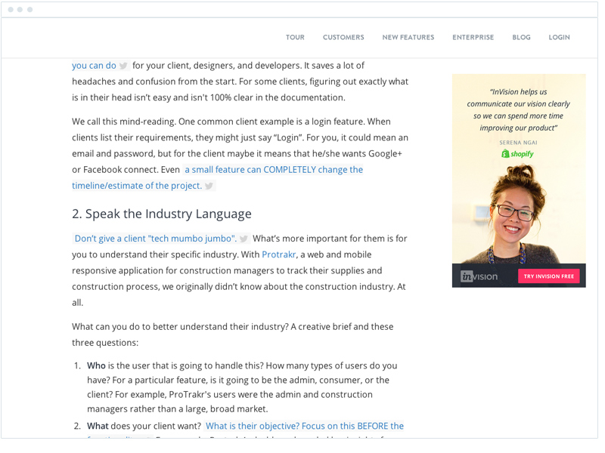Click the Shopify logo in the ad
605x453 pixels.
[x=517, y=154]
